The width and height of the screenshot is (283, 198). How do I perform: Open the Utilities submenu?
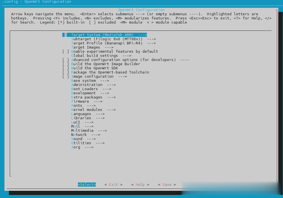(88, 143)
